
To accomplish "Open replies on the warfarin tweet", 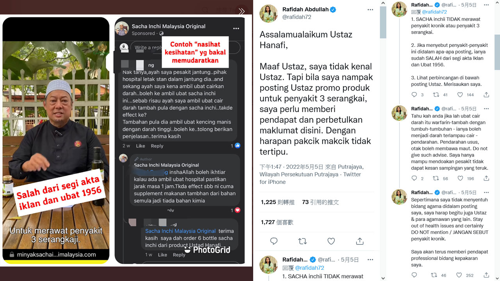I will click(414, 178).
